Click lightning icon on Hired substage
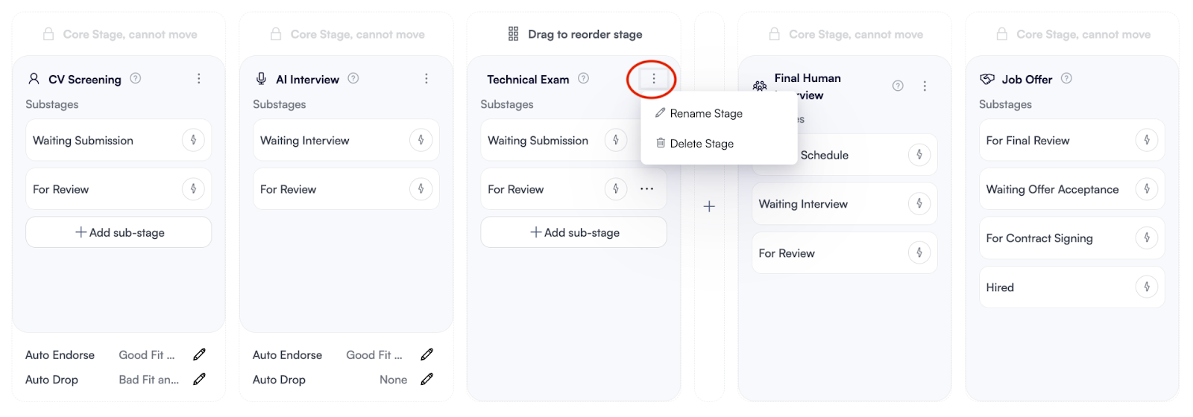Image resolution: width=1193 pixels, height=417 pixels. click(1147, 287)
